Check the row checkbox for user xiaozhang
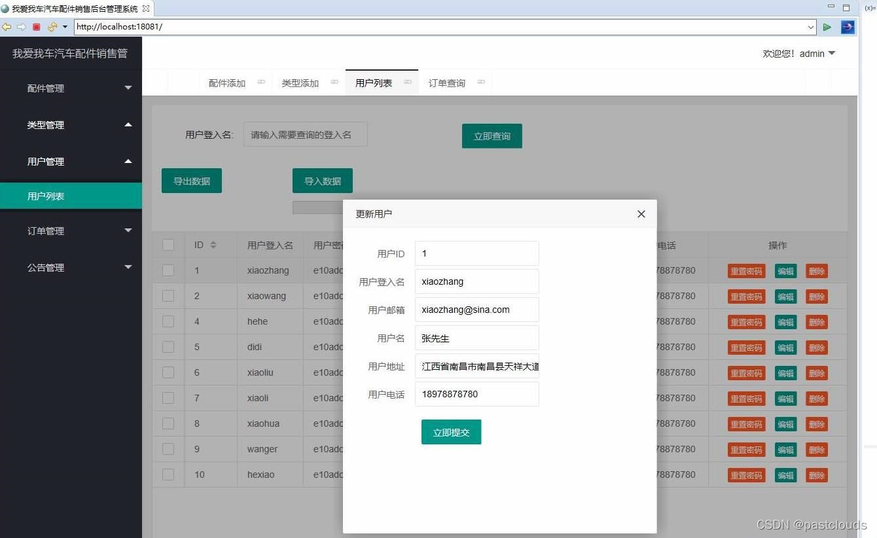The height and width of the screenshot is (538, 877). [168, 270]
